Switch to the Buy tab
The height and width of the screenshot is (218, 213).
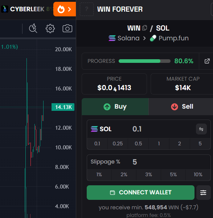tap(115, 106)
